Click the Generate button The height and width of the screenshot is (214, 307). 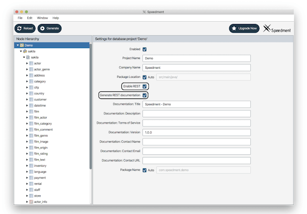tap(49, 28)
